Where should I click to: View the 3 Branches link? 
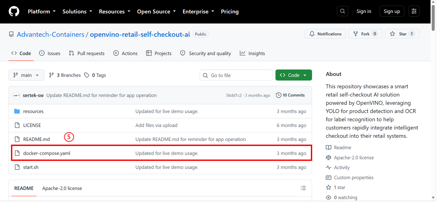[x=65, y=75]
